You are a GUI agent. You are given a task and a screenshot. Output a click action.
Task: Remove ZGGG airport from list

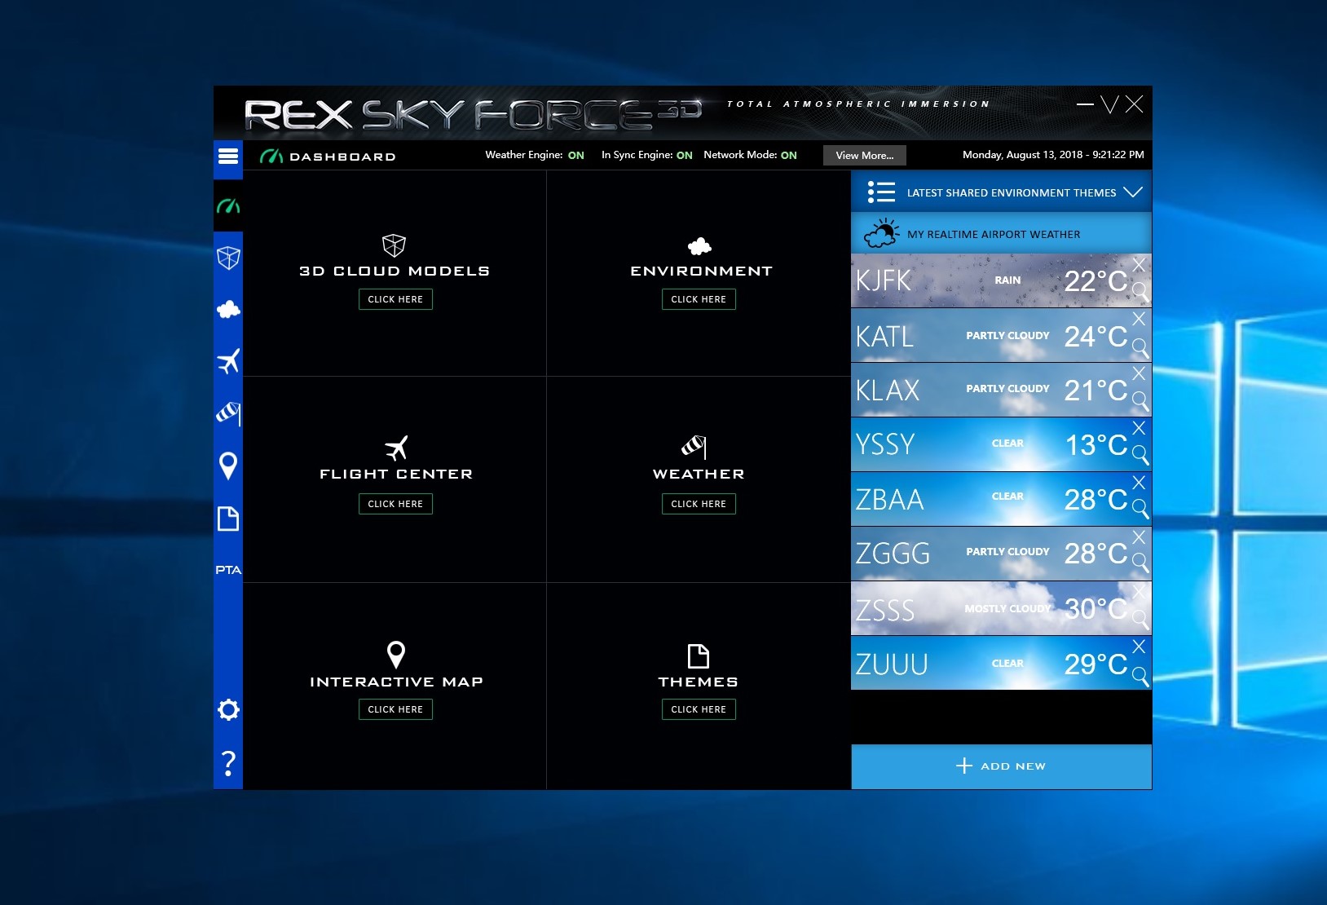coord(1139,537)
